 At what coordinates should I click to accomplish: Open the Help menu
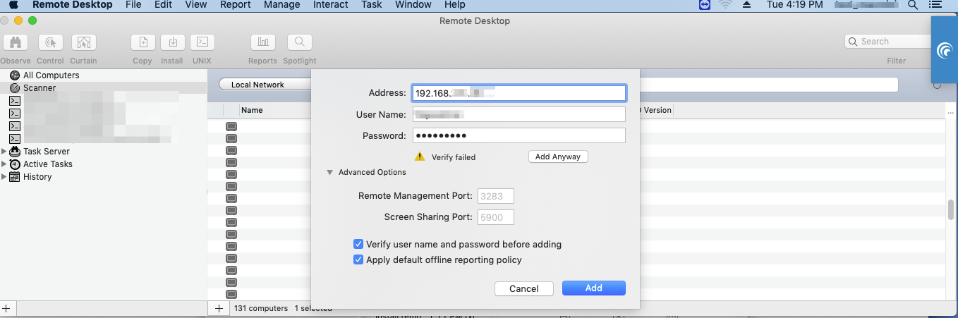pos(455,5)
